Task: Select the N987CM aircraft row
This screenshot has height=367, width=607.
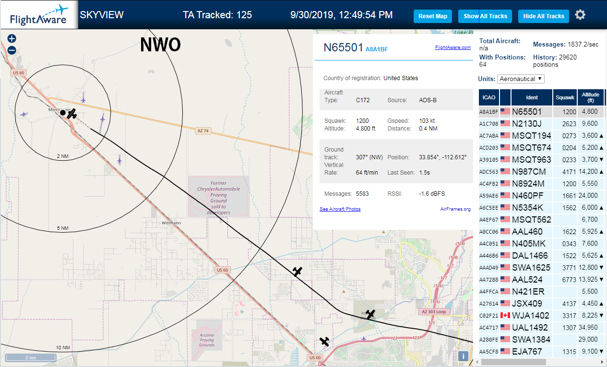Action: (x=542, y=172)
